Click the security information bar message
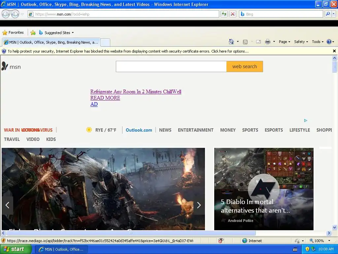 (128, 51)
